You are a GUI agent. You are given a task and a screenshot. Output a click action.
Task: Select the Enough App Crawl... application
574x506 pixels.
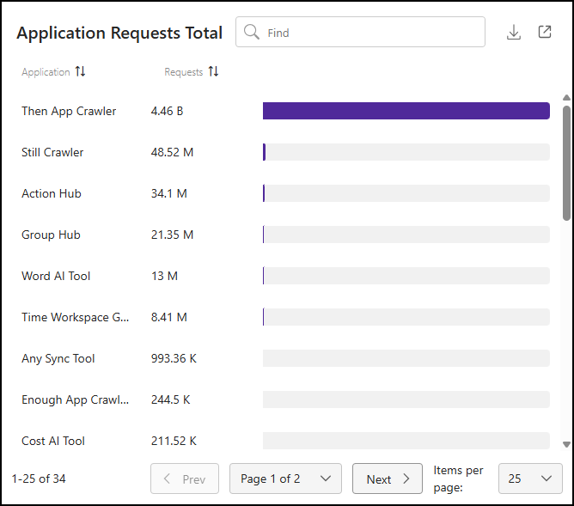75,399
